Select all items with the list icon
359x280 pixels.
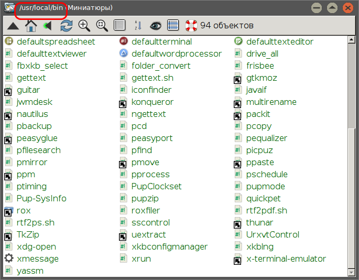click(173, 25)
